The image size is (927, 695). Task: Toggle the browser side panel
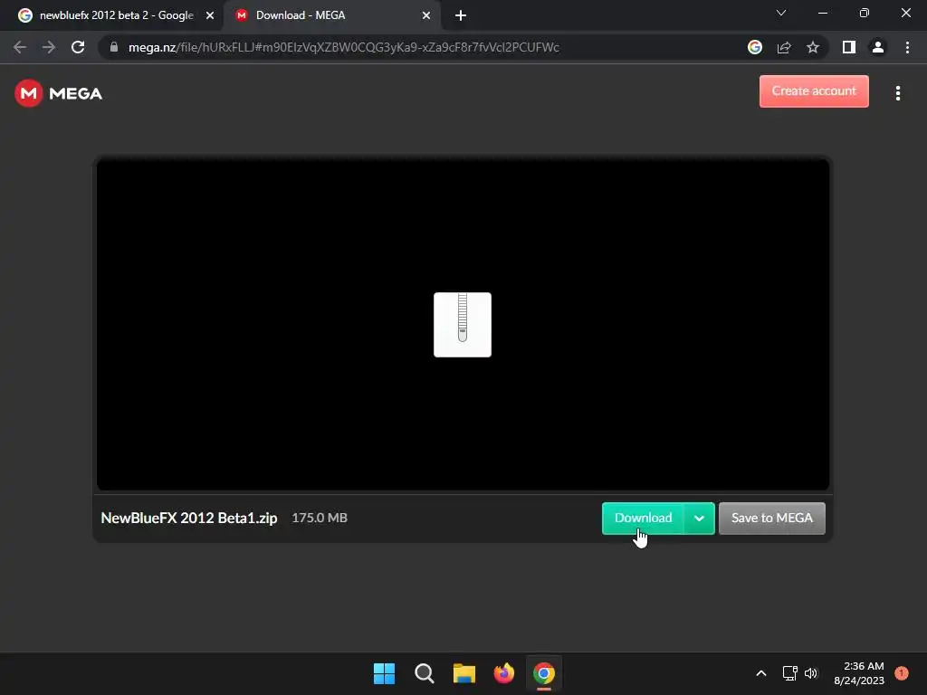click(849, 47)
